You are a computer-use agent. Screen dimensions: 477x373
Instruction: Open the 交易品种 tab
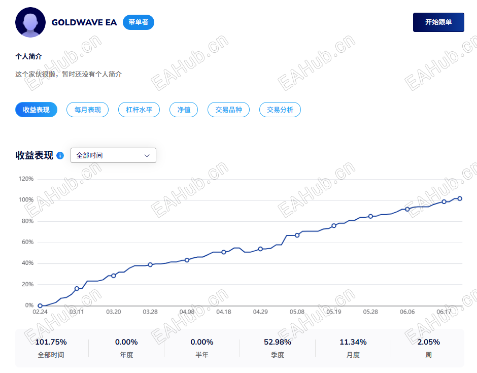click(x=228, y=110)
